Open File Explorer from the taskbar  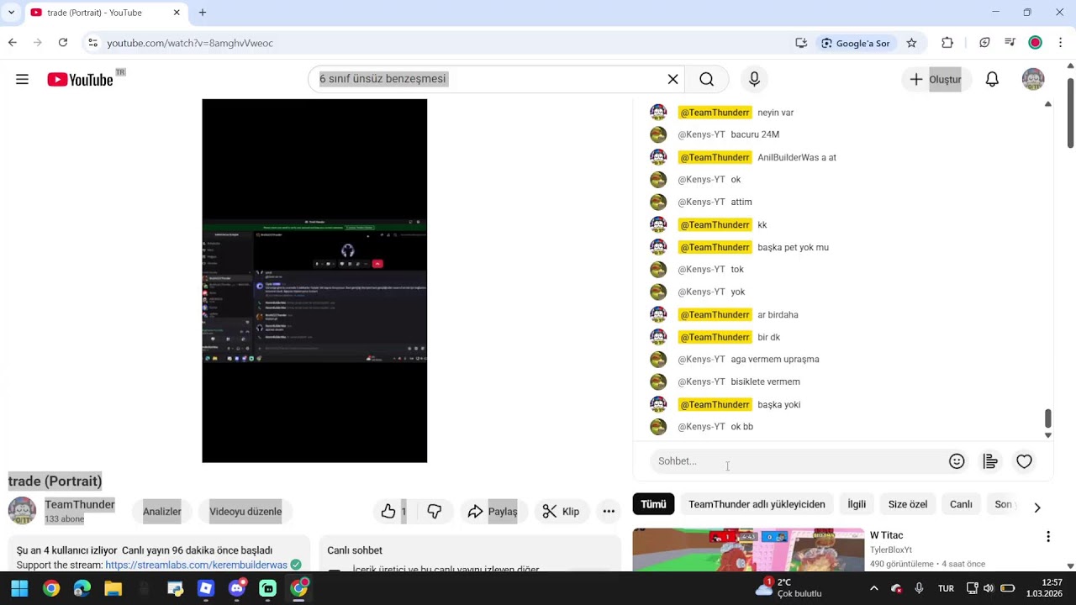(x=113, y=588)
